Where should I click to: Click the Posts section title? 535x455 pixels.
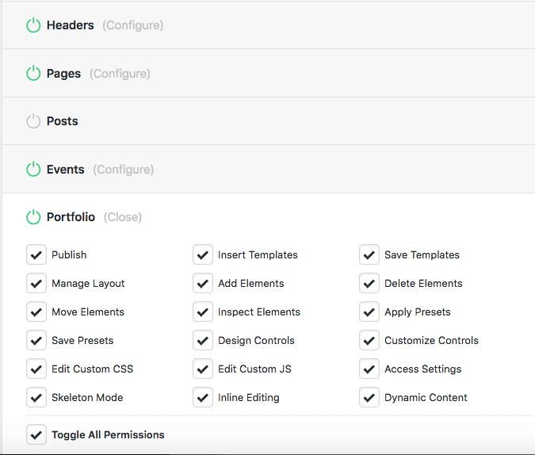63,121
